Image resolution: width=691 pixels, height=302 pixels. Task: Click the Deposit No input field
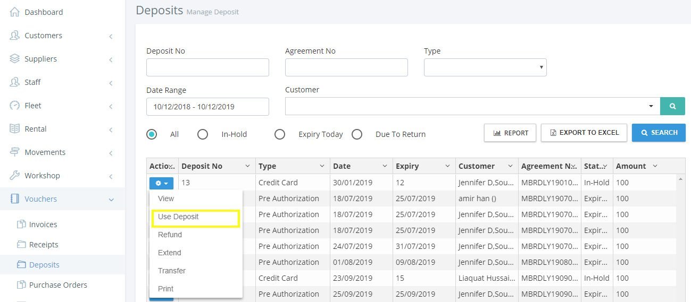[x=207, y=67]
